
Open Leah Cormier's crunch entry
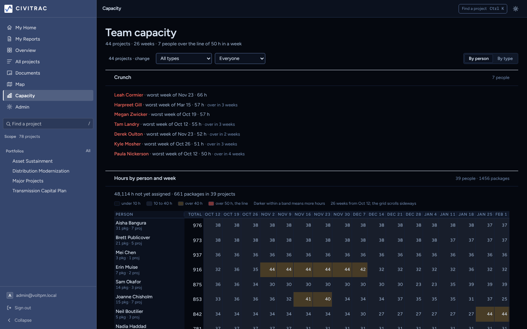[x=129, y=95]
